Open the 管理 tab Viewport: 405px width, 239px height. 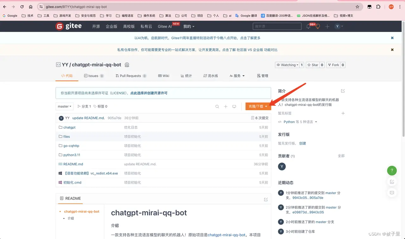click(x=263, y=76)
